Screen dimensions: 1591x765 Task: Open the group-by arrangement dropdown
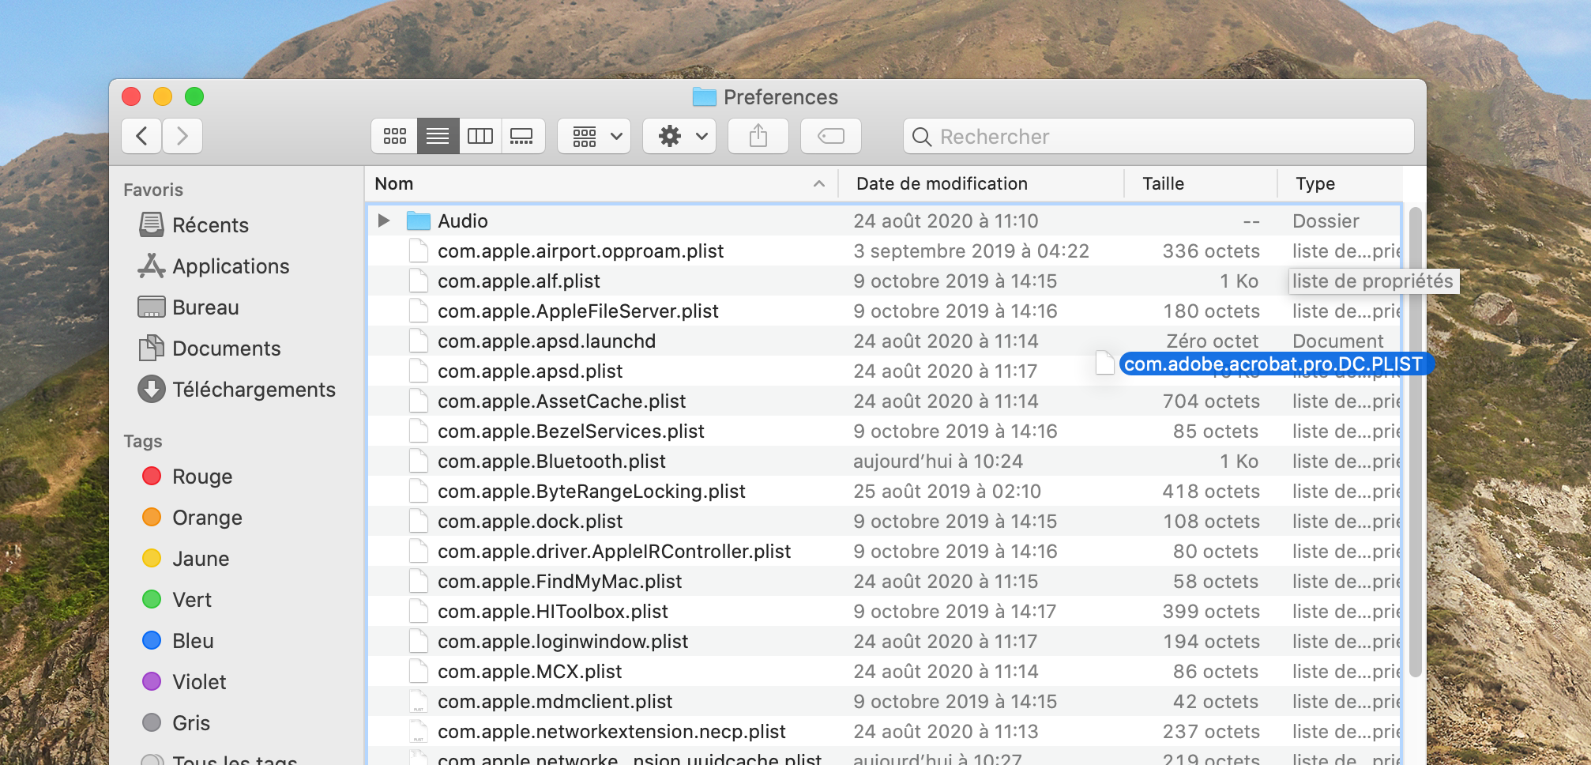click(x=595, y=136)
